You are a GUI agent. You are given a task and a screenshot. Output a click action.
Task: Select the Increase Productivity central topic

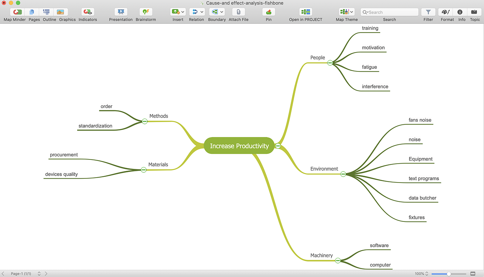point(239,146)
